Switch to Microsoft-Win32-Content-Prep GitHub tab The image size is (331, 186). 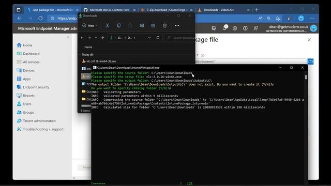(x=109, y=10)
